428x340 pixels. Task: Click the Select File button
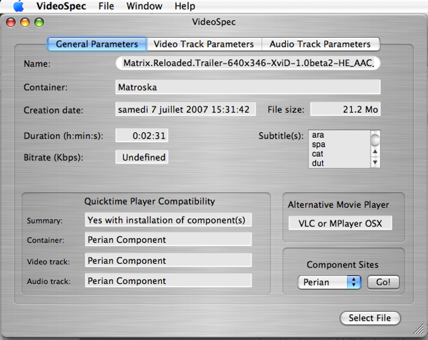pos(370,318)
